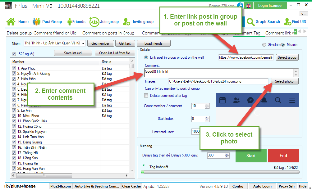Stop tagging with the red End button
Viewport: 312px width, 190px height.
point(283,156)
